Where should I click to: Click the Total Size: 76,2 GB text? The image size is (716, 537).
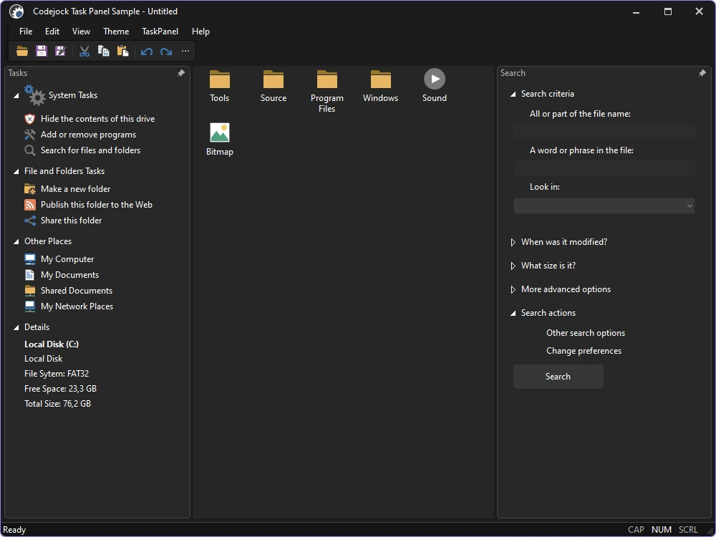[57, 404]
